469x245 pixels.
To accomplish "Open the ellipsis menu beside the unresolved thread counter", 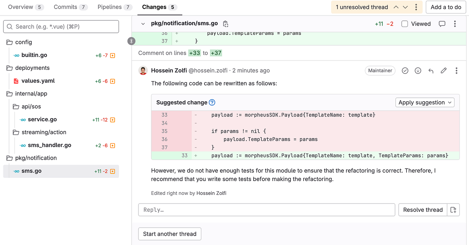I will point(416,7).
